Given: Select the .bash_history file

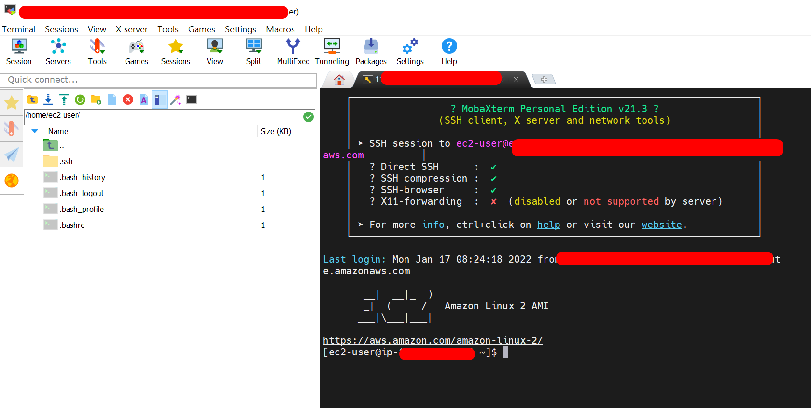Looking at the screenshot, I should tap(74, 177).
